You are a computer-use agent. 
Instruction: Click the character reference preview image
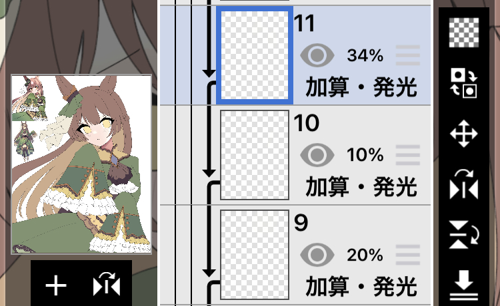tap(81, 164)
